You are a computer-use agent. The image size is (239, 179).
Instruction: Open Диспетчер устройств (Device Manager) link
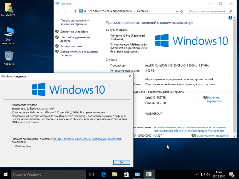(74, 32)
